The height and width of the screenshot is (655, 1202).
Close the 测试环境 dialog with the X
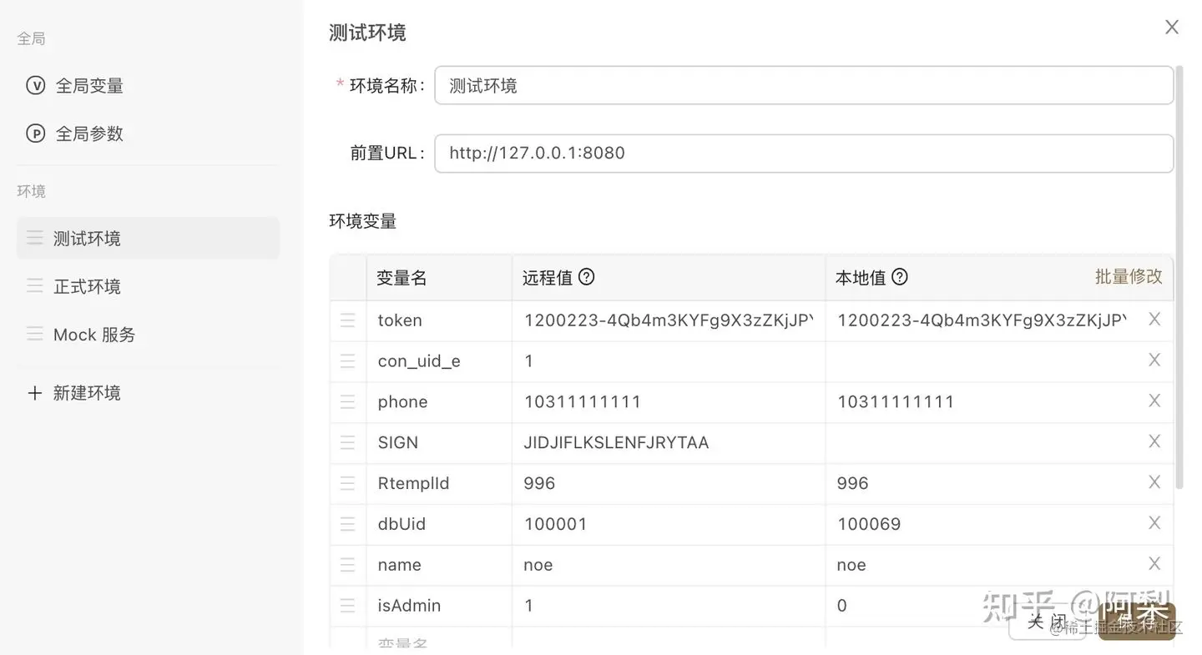[1172, 28]
